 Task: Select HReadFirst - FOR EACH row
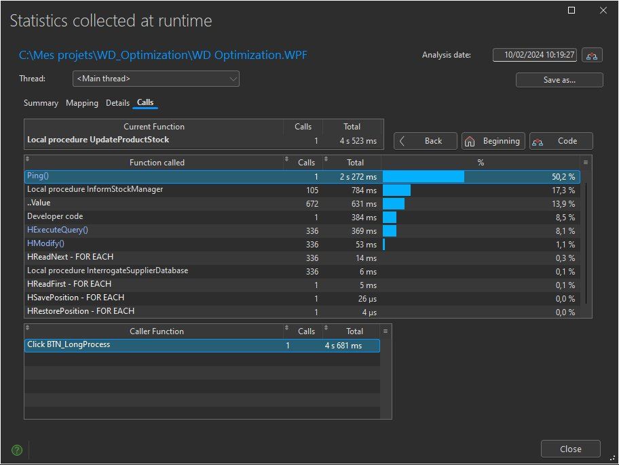[x=302, y=285]
